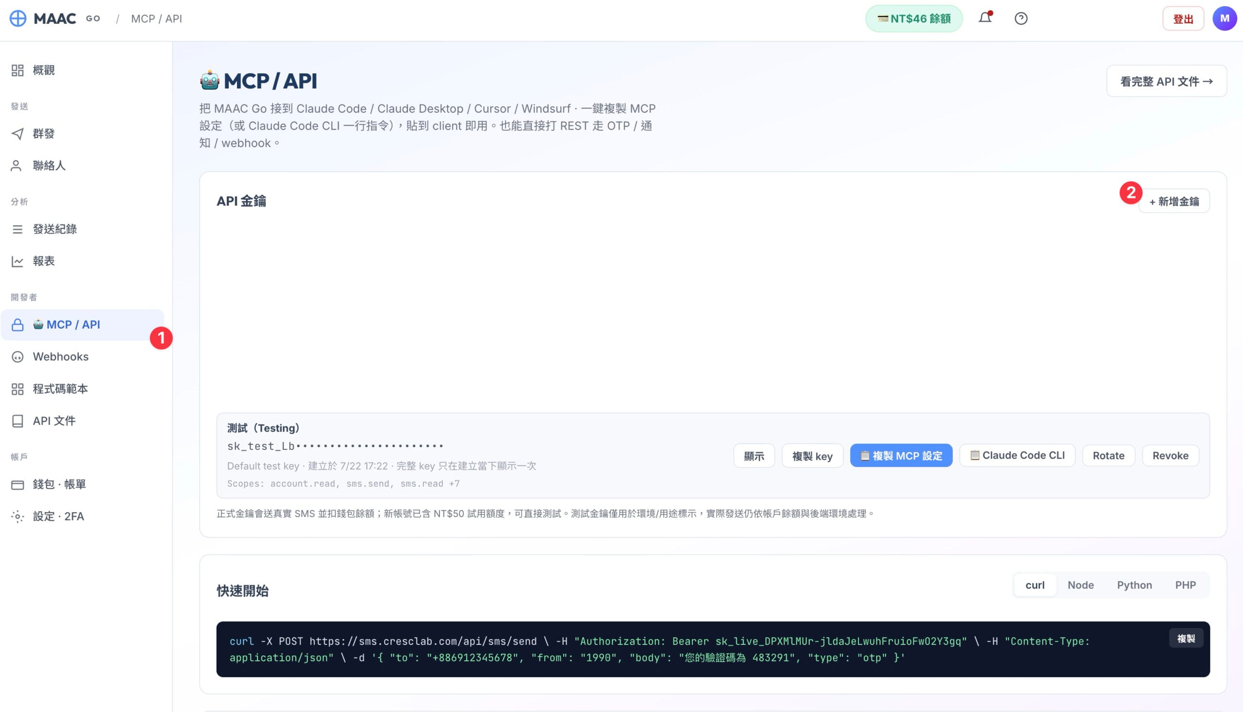Click clipboard icon on 複製 MCP 設定

coord(865,456)
